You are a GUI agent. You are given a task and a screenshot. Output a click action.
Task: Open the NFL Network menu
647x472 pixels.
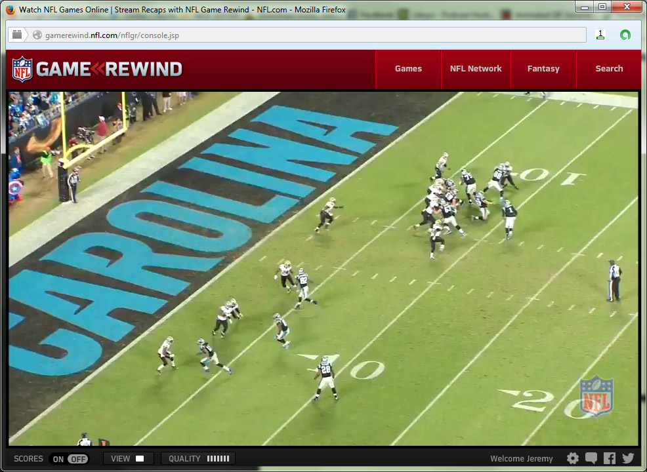coord(476,69)
